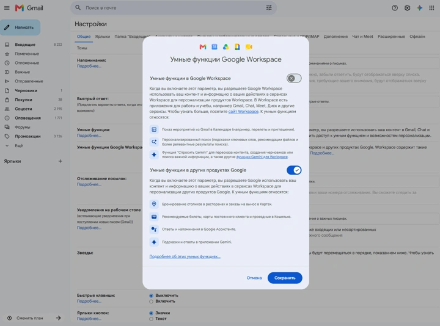The width and height of the screenshot is (440, 326).
Task: Switch to the Ярлыки settings tab
Action: [x=103, y=37]
